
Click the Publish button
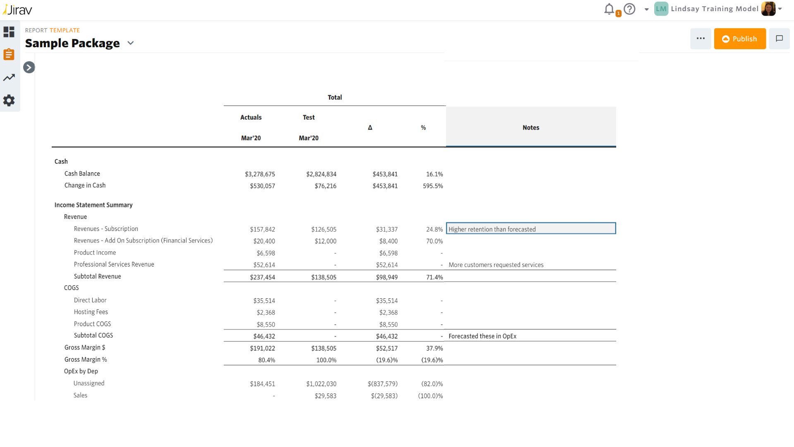click(x=739, y=38)
